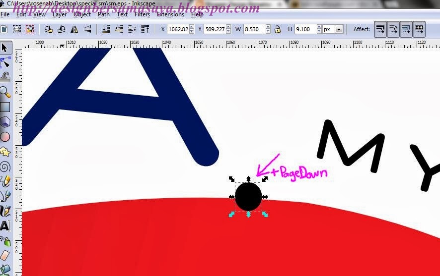
Task: Pick the Spray objects tool
Action: (5, 241)
